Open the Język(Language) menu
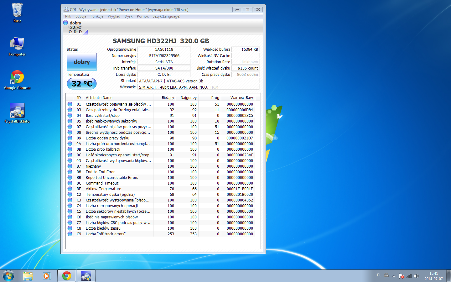This screenshot has height=282, width=451. (x=167, y=16)
